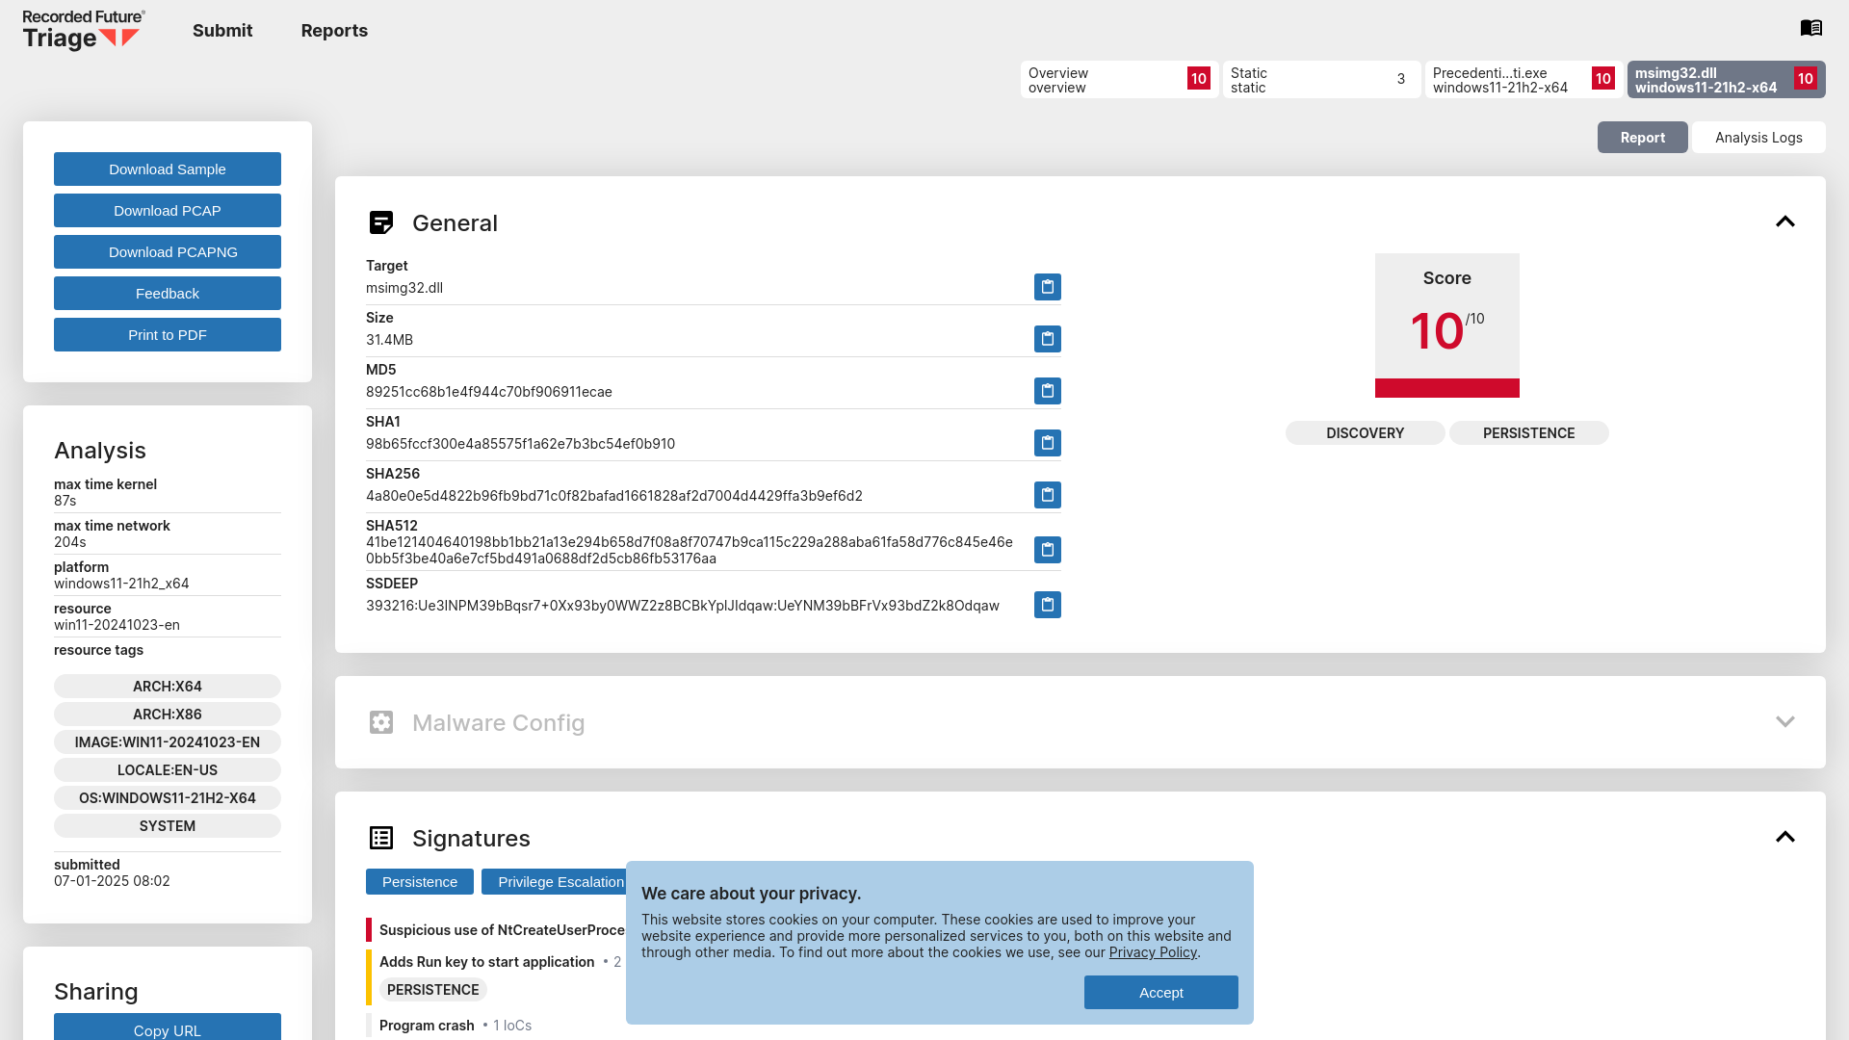This screenshot has height=1040, width=1849.
Task: Open the Submit page
Action: coord(222,31)
